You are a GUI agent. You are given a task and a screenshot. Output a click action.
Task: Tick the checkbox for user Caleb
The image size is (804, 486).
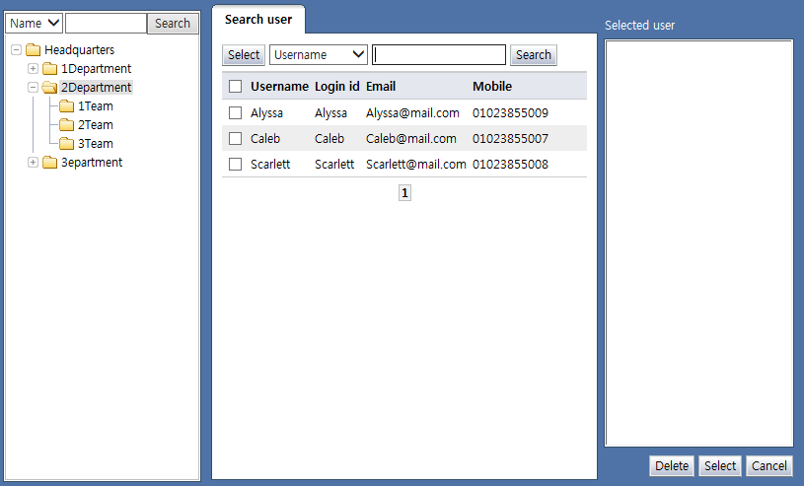pyautogui.click(x=235, y=139)
